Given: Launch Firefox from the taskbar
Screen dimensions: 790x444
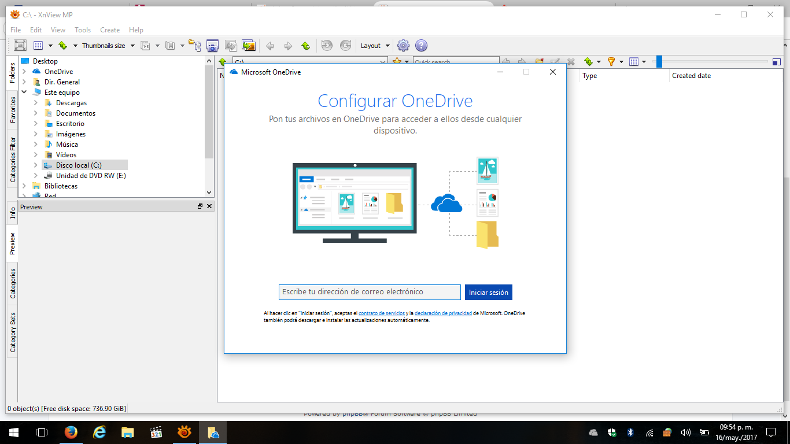Looking at the screenshot, I should point(71,432).
